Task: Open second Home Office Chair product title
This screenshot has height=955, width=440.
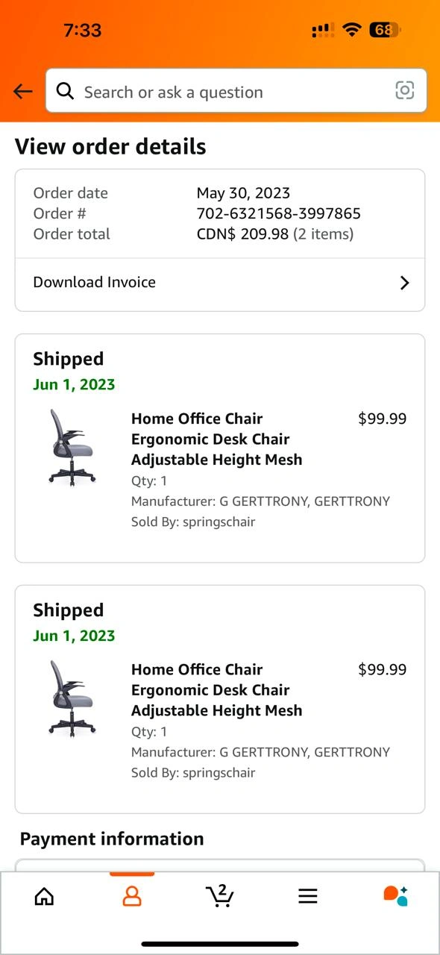Action: point(217,689)
